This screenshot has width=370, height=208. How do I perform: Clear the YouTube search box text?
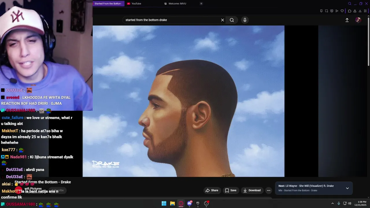click(223, 20)
